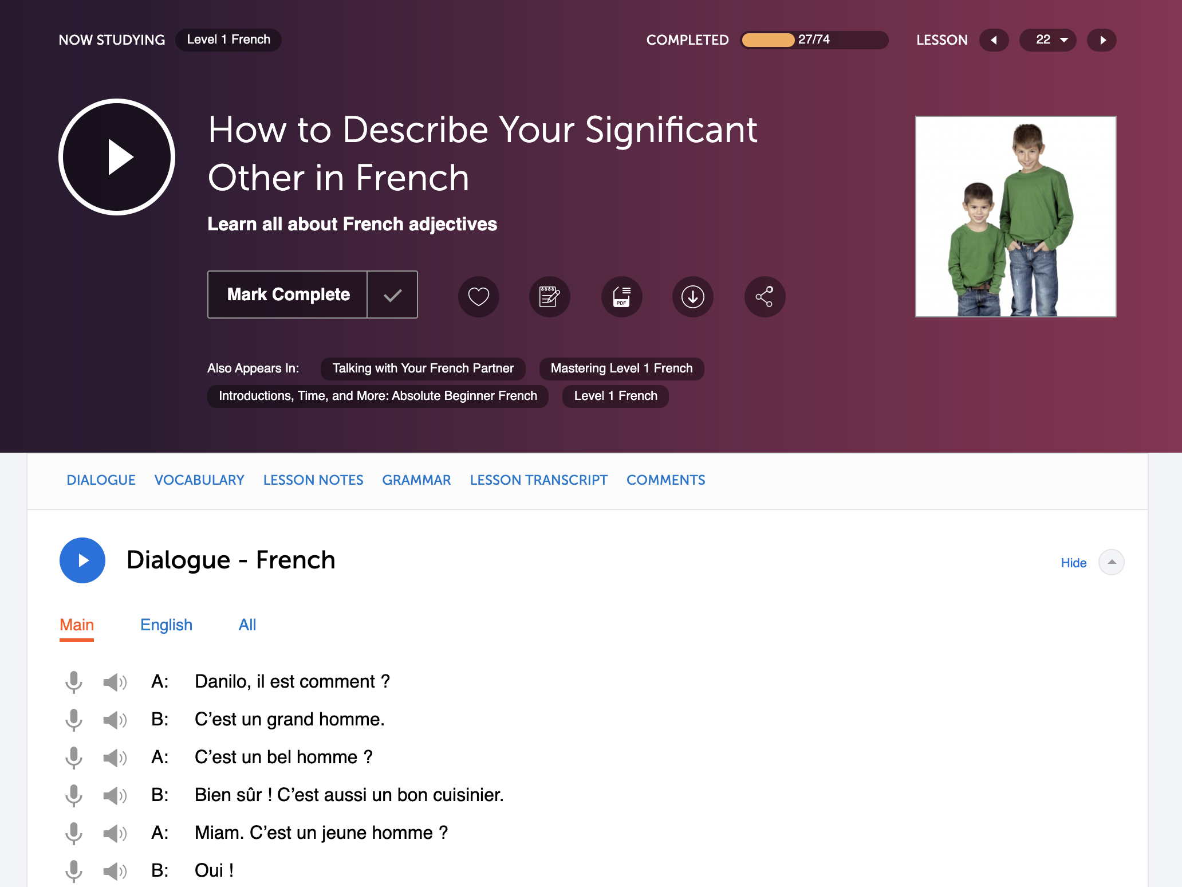Open Talking with Your French Partner link
The image size is (1182, 887).
point(423,368)
